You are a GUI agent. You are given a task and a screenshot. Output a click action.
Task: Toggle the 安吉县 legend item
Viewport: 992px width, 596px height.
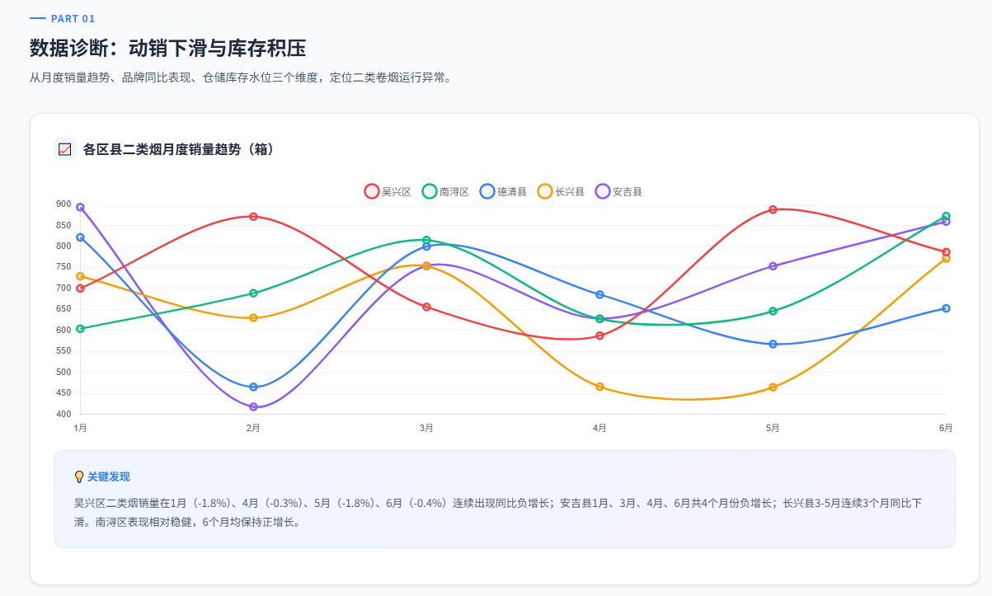(x=618, y=191)
